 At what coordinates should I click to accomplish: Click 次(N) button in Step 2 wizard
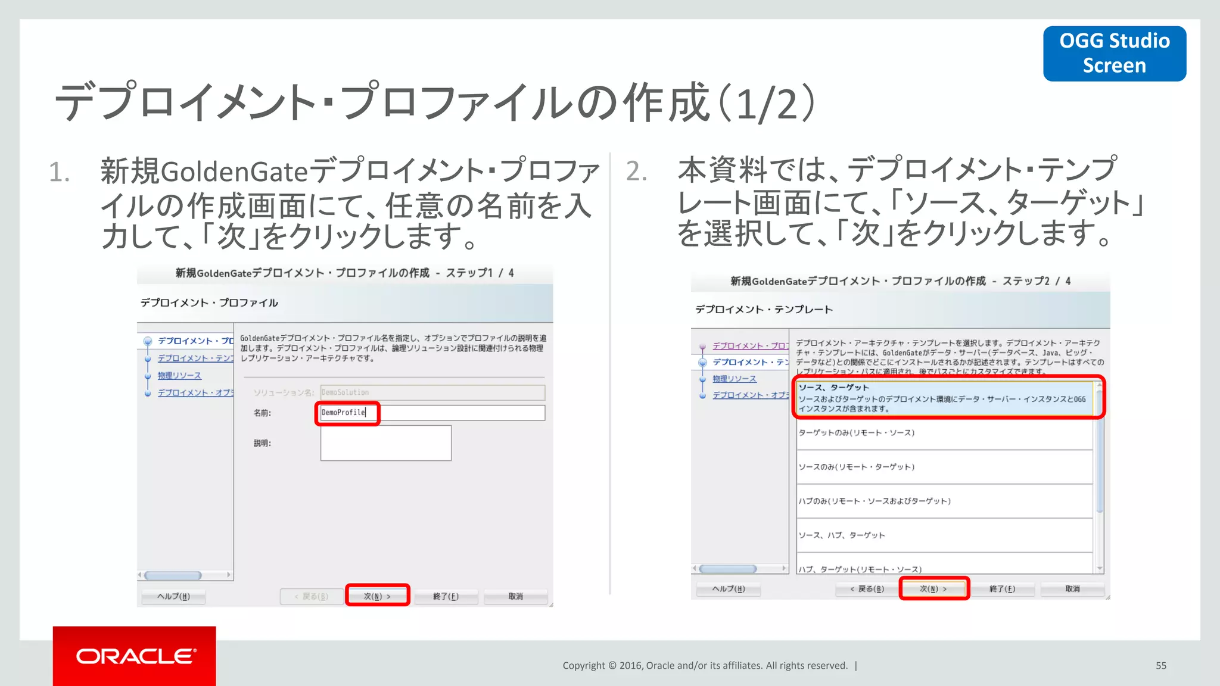point(933,588)
